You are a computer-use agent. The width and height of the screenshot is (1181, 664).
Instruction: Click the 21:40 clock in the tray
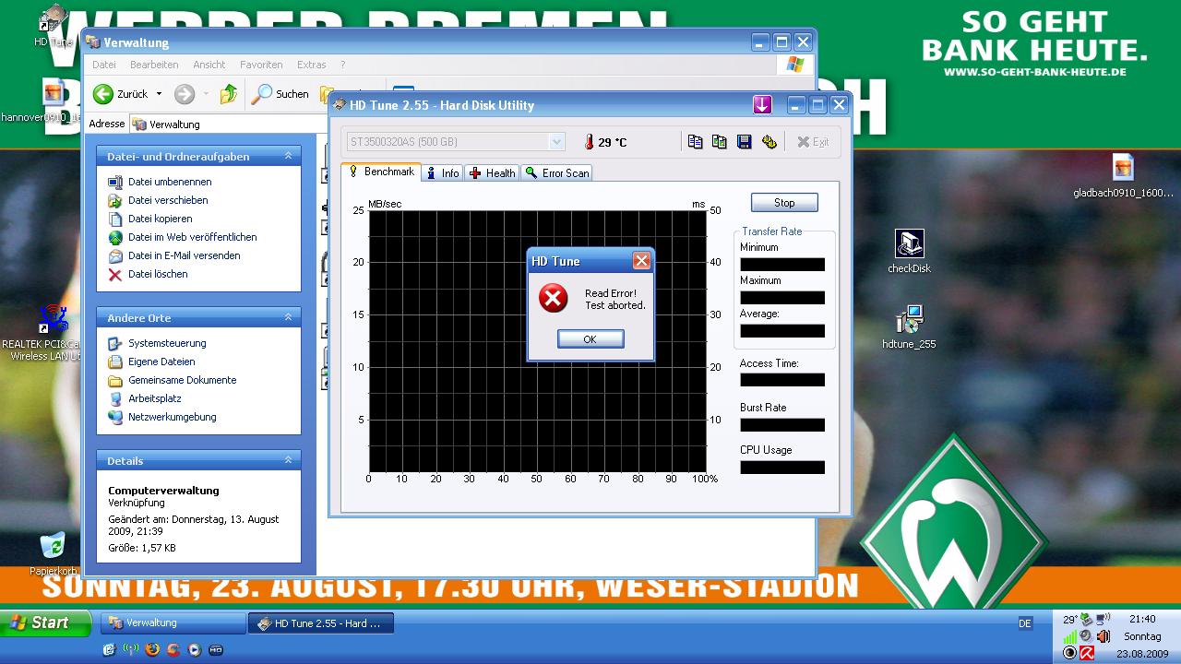tap(1142, 620)
